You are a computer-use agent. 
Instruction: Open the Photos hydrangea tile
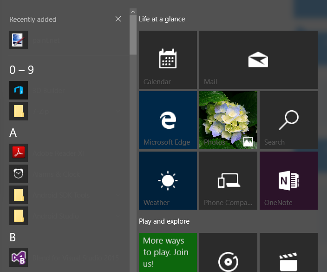click(x=228, y=120)
